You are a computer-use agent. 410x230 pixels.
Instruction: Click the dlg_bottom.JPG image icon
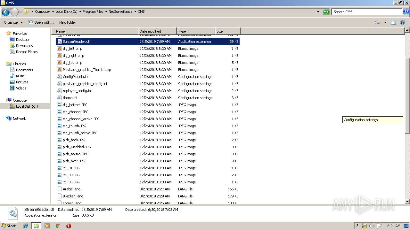point(59,105)
